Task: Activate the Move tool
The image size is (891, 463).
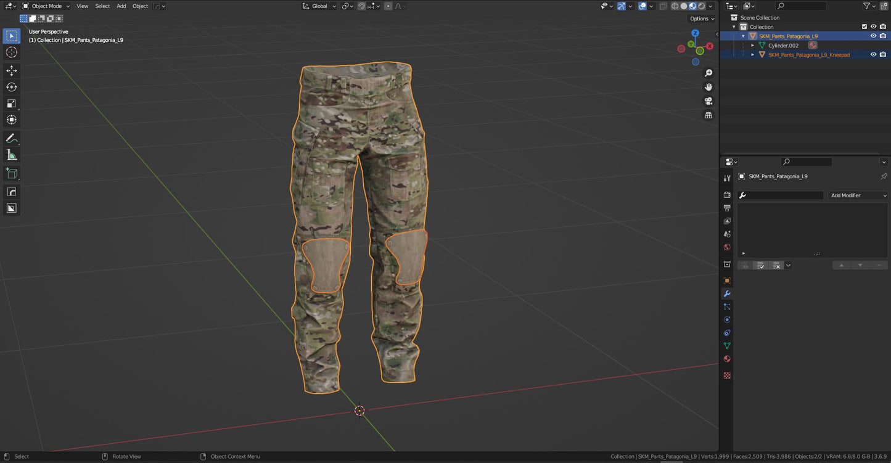Action: 11,70
